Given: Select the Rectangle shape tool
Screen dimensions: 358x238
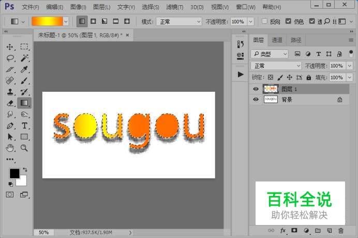Looking at the screenshot, I should point(24,137).
